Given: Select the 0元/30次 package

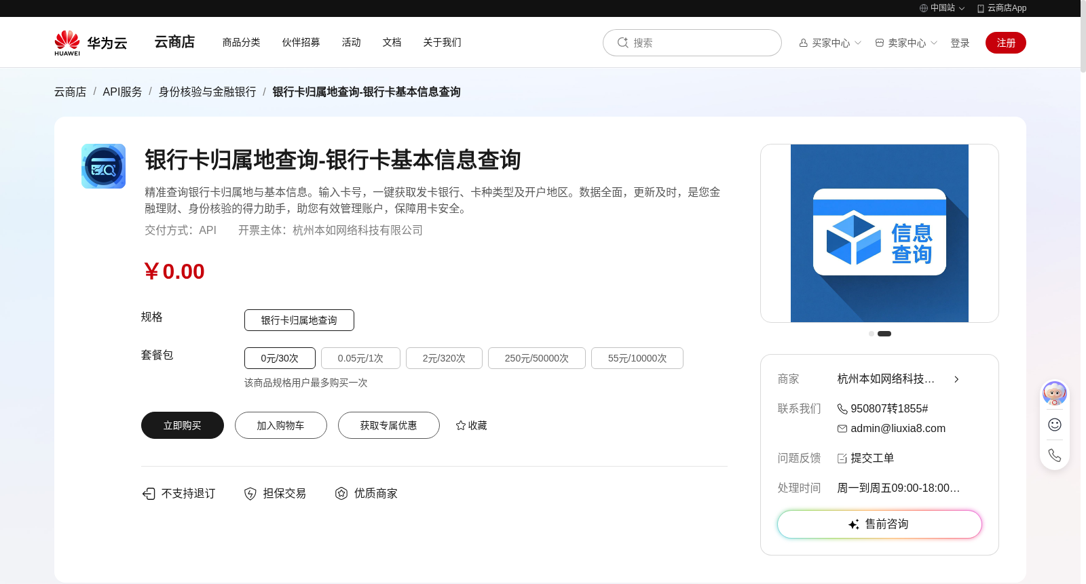Looking at the screenshot, I should pos(280,358).
